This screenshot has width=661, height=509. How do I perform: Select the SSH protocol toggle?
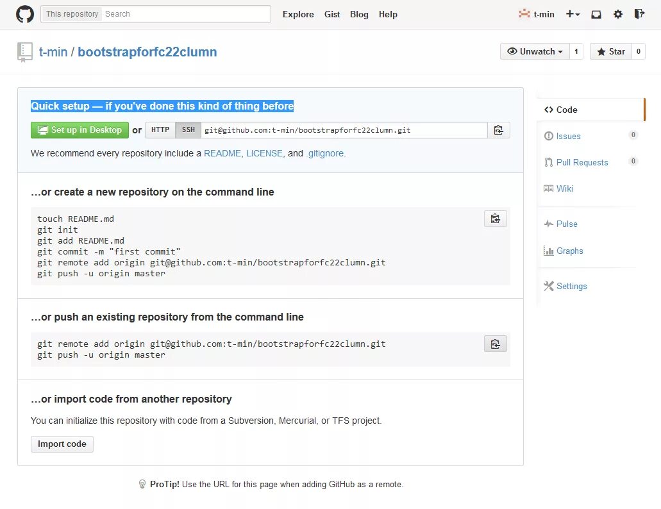(x=188, y=130)
